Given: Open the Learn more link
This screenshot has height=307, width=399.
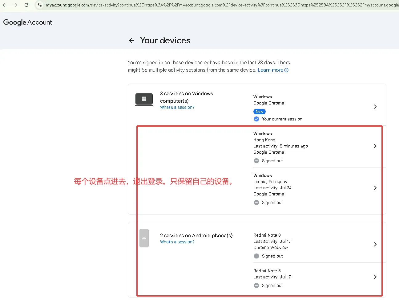Looking at the screenshot, I should click(270, 70).
